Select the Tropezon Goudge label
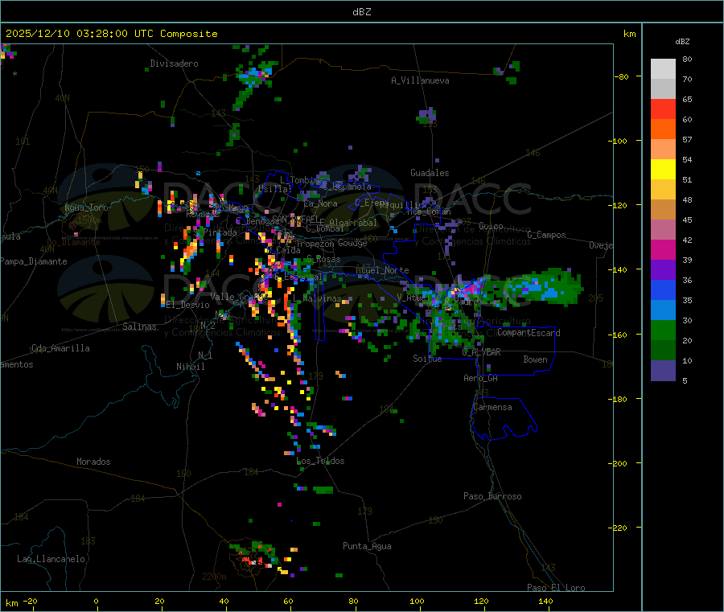Screen dimensions: 724x612 click(331, 243)
